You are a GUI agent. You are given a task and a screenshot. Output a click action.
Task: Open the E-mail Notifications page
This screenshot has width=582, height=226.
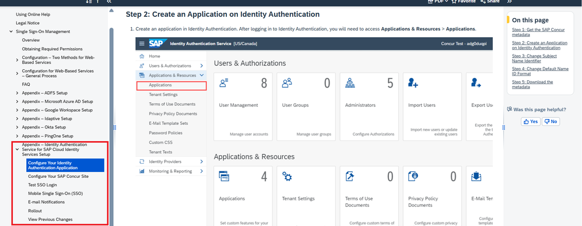coord(47,202)
